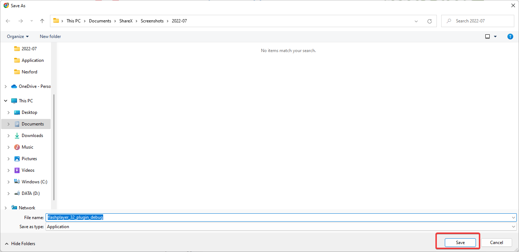Open the File name dropdown arrow
Screen dimensions: 519x252
click(514, 217)
